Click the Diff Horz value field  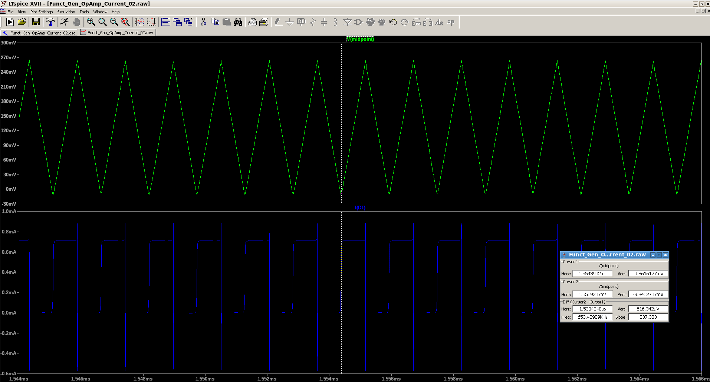(592, 309)
